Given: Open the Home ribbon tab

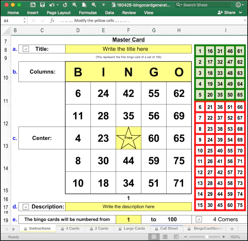Looking at the screenshot, I should click(13, 13).
